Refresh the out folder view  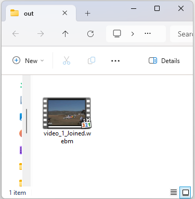(90, 34)
